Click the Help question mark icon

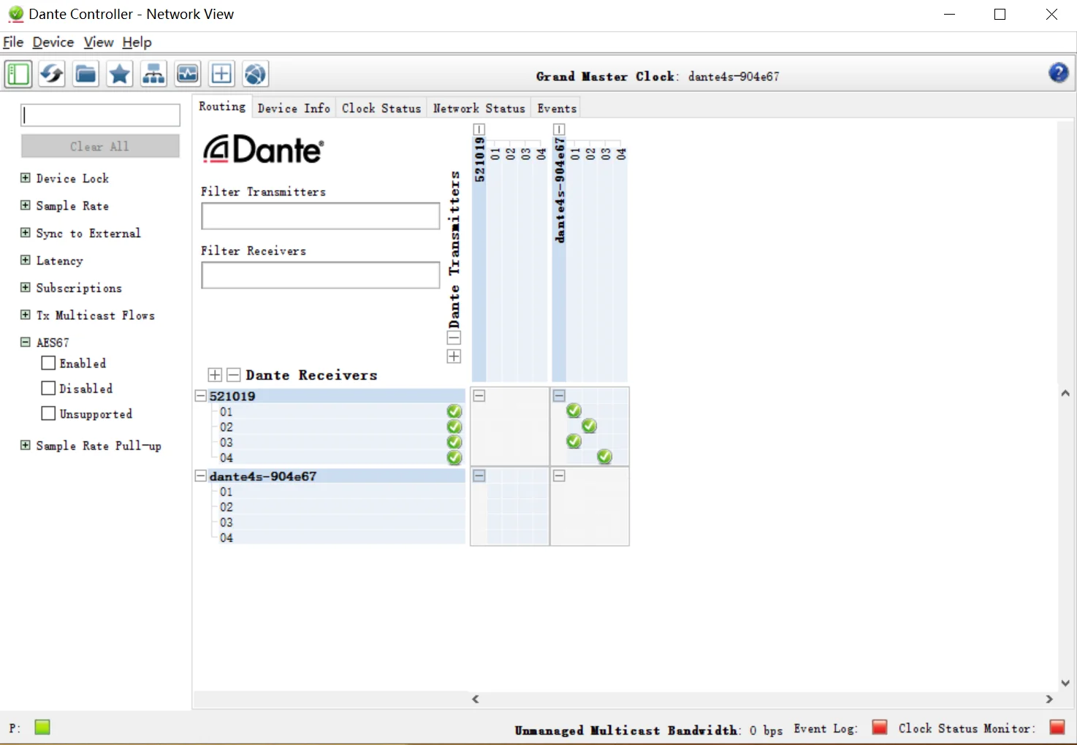1057,73
